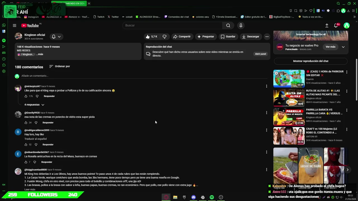This screenshot has height=201, width=358.
Task: Click Abrir panel for chat replay
Action: click(x=260, y=54)
